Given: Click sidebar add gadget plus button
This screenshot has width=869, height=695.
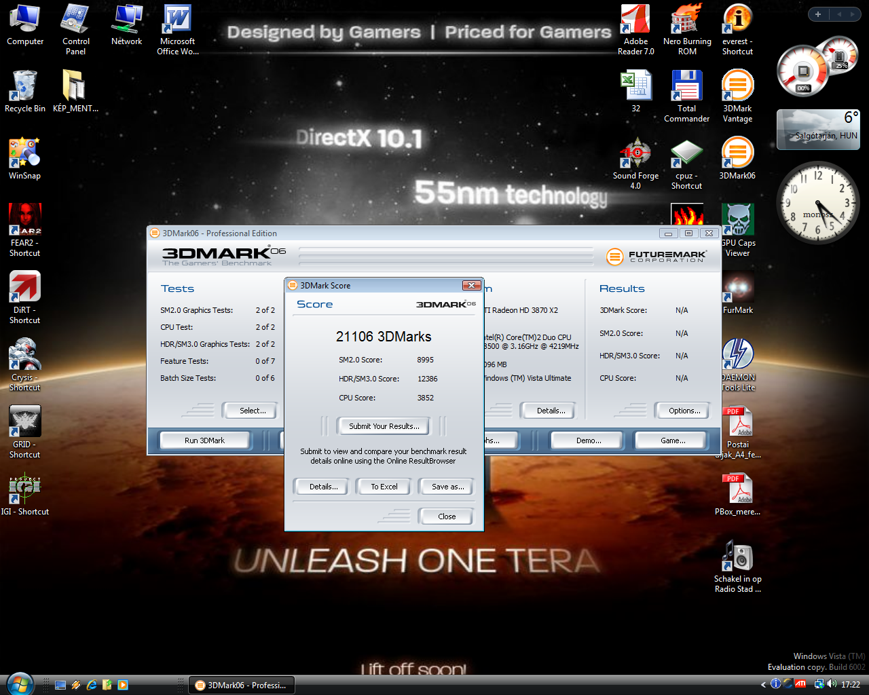Looking at the screenshot, I should [x=818, y=14].
